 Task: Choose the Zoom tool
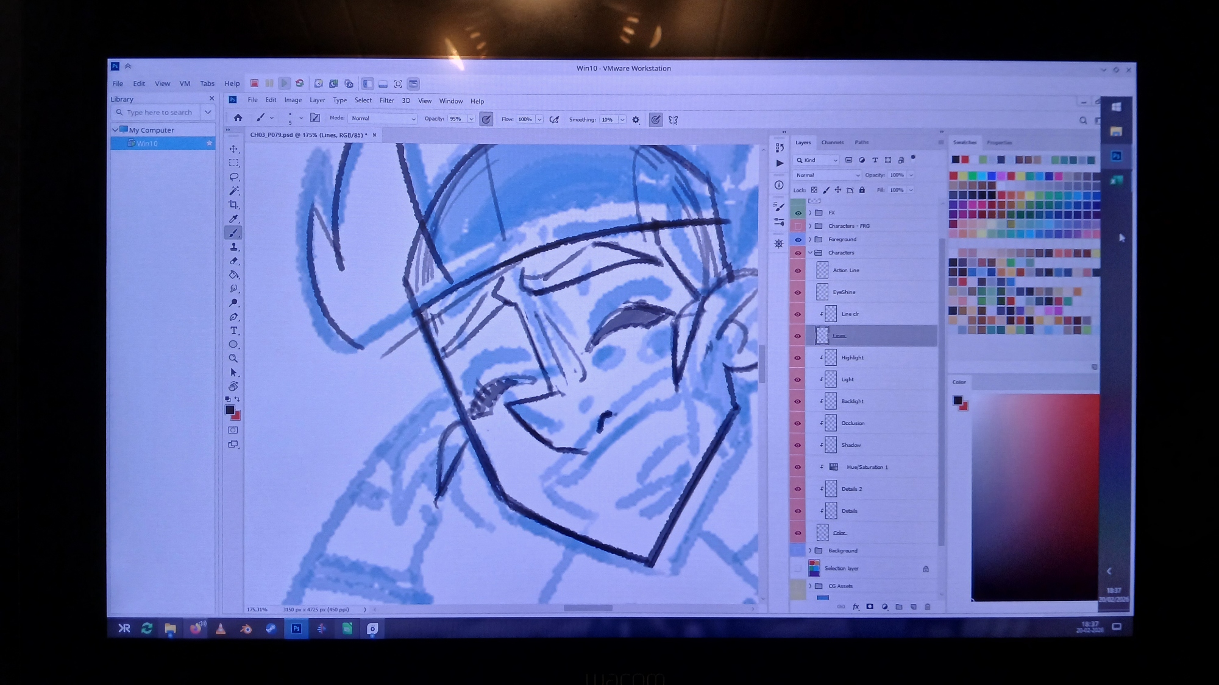(233, 359)
